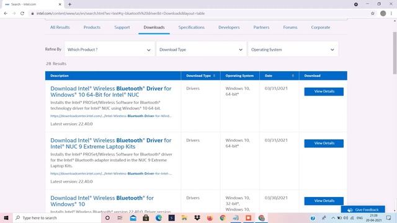Open the Partners tab
397x223 pixels.
pyautogui.click(x=261, y=27)
